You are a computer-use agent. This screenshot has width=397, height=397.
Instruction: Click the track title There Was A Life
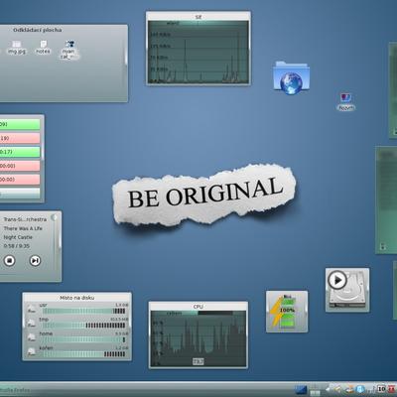23,228
